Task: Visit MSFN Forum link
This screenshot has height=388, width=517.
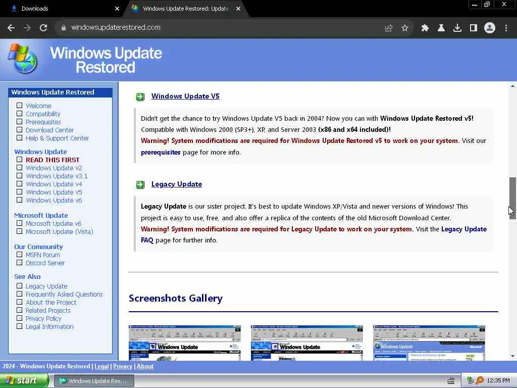Action: 43,255
